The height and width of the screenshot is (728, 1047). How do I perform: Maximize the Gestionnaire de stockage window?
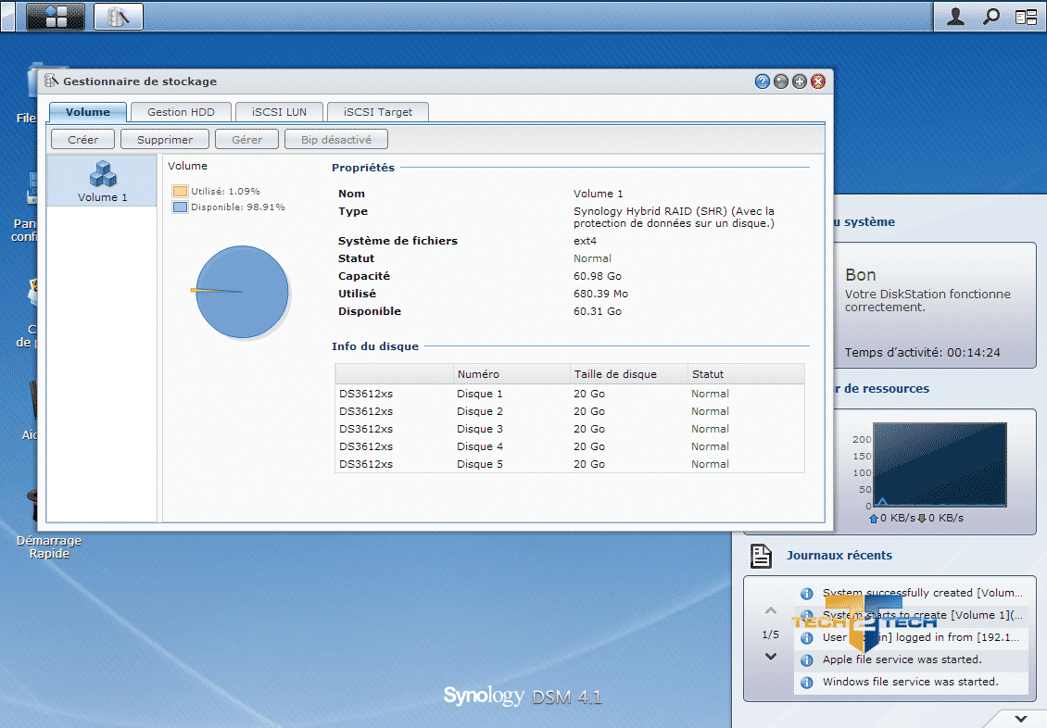(x=800, y=82)
